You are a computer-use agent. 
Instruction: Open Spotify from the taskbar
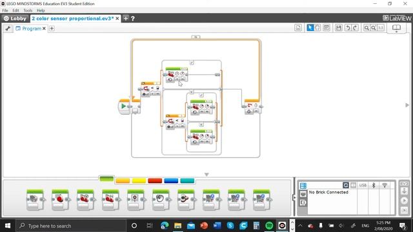pos(269,226)
